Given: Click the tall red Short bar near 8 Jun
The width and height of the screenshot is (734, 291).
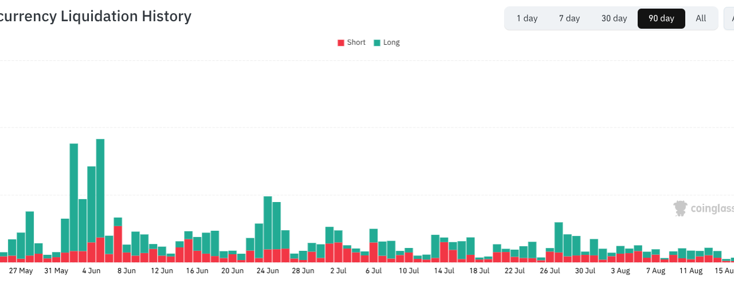Looking at the screenshot, I should pos(118,243).
